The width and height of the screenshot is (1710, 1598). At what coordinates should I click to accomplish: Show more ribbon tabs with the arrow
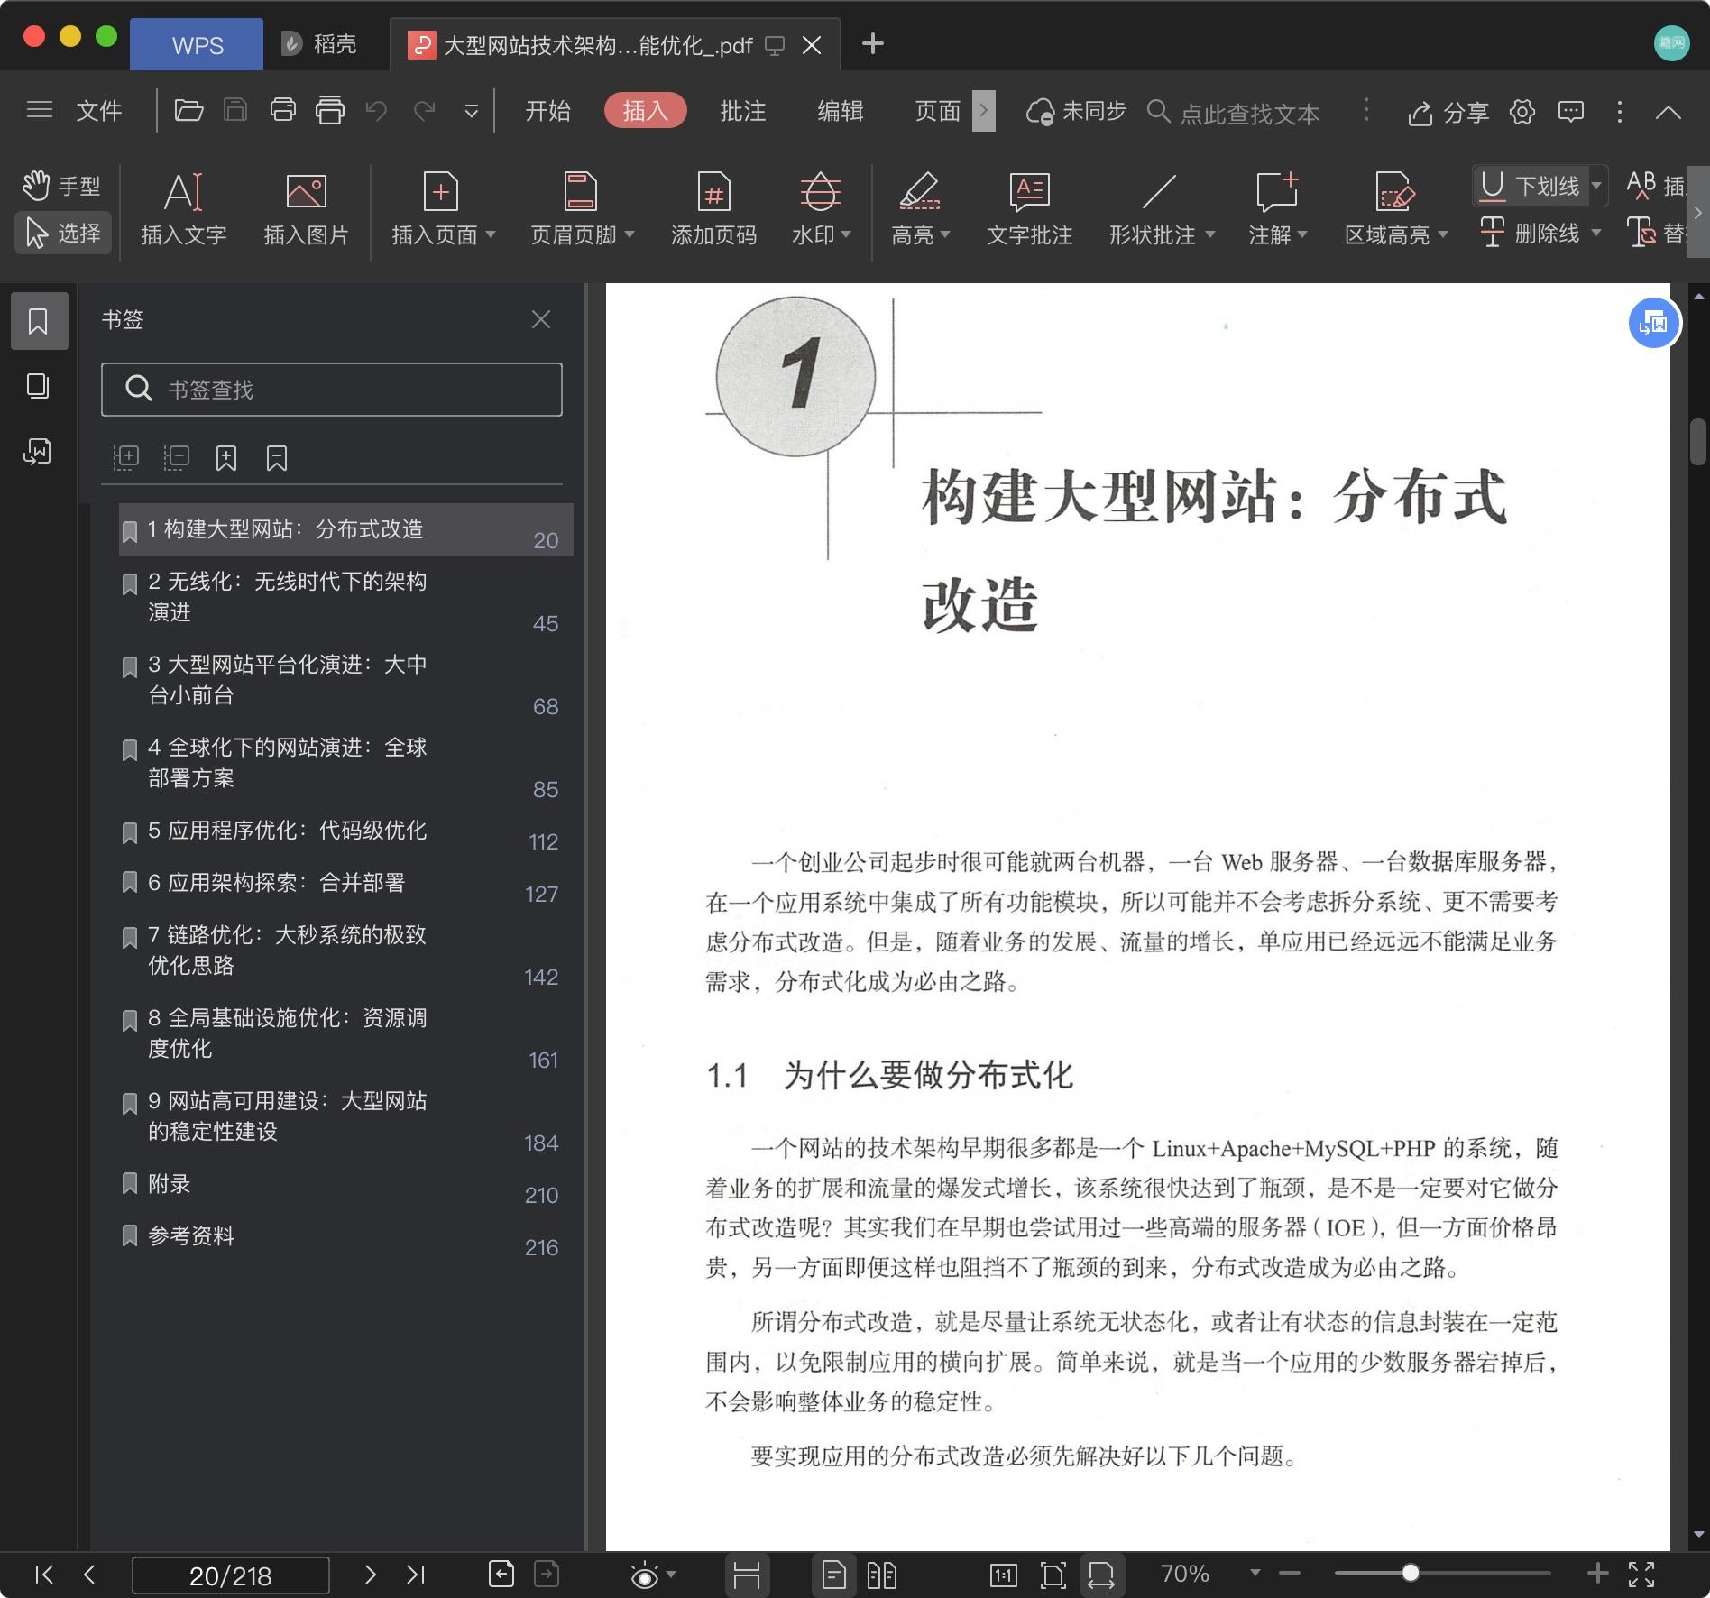984,111
